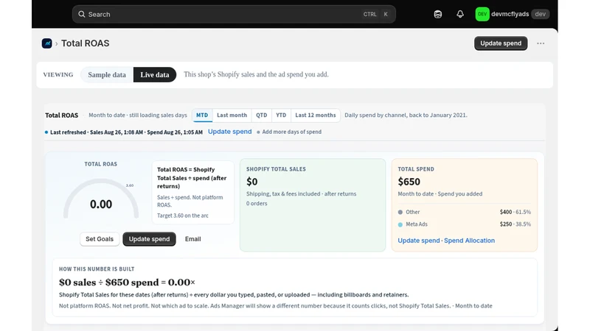Select the MTD date range tab
Screen dimensions: 590x331
[202, 115]
